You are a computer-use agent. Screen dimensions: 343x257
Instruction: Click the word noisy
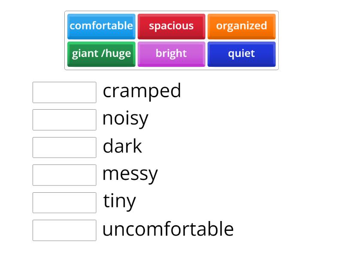(125, 119)
